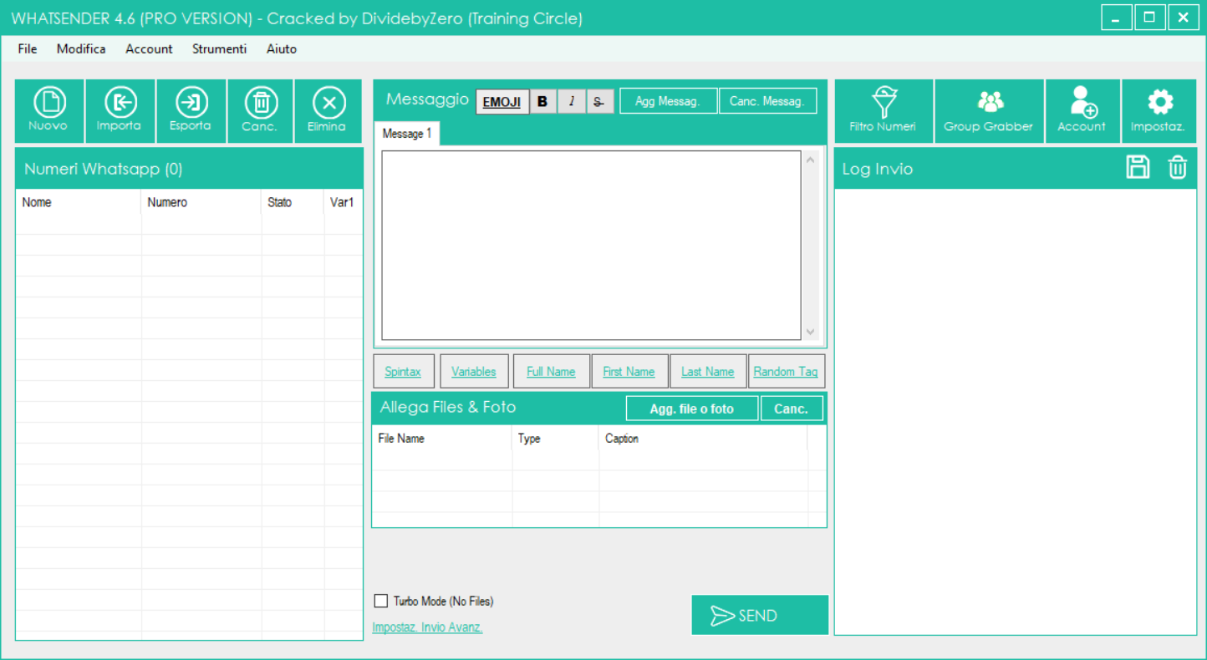Image resolution: width=1207 pixels, height=660 pixels.
Task: Click the Agg Messag. button
Action: [668, 101]
